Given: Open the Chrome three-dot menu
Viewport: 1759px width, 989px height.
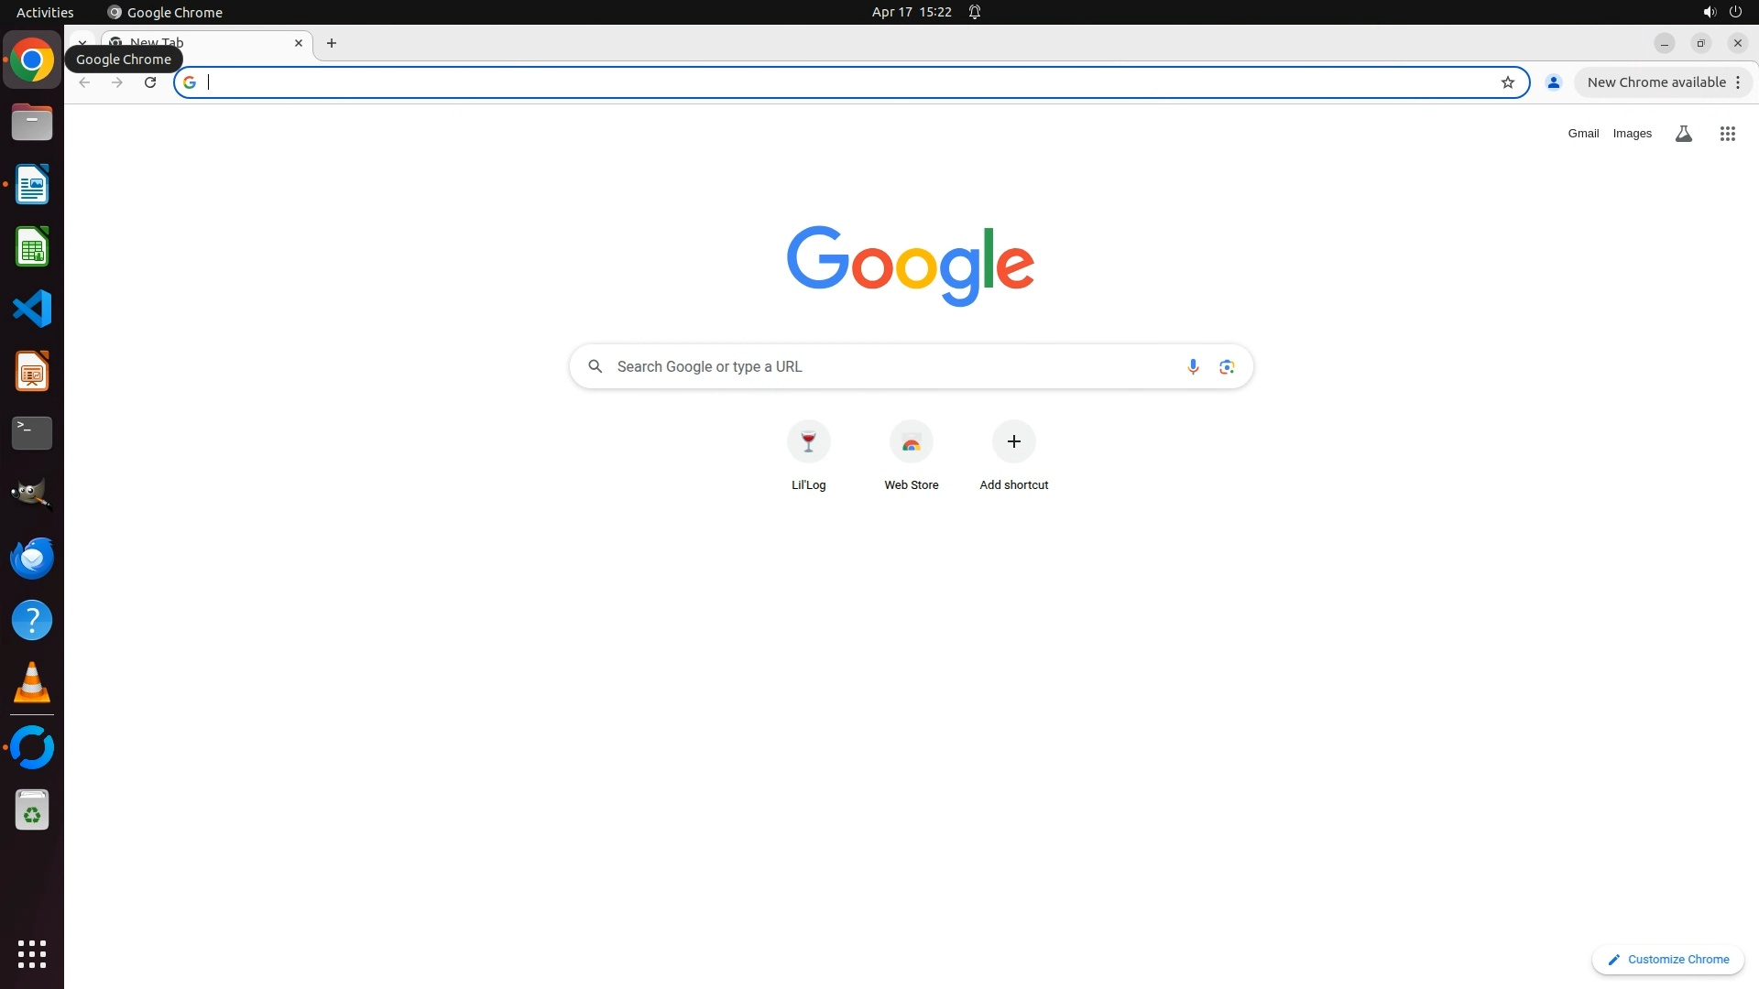Looking at the screenshot, I should point(1737,82).
